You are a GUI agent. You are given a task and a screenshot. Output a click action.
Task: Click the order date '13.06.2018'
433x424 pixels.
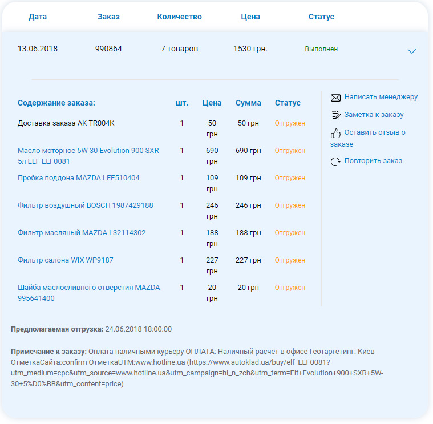(38, 49)
